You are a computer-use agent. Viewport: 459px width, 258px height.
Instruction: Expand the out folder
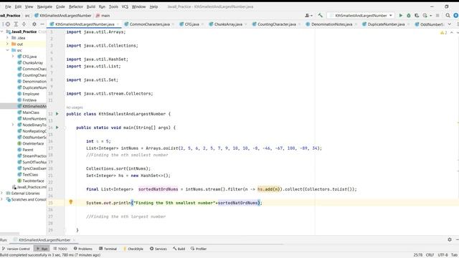pos(8,44)
